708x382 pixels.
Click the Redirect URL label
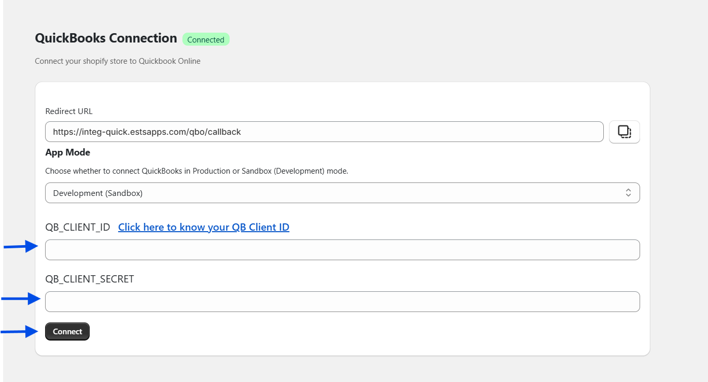coord(69,111)
